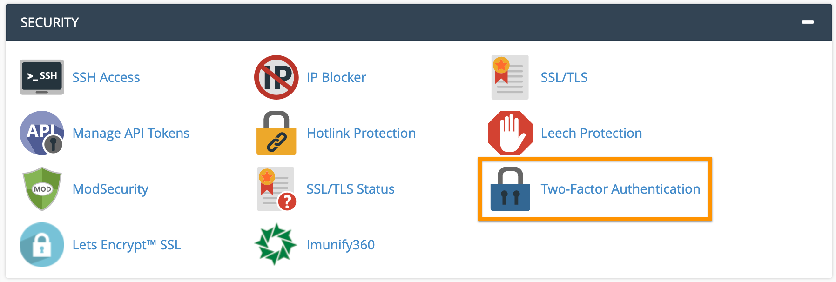Open the Two-Factor Authentication link
The image size is (836, 282).
click(x=620, y=189)
